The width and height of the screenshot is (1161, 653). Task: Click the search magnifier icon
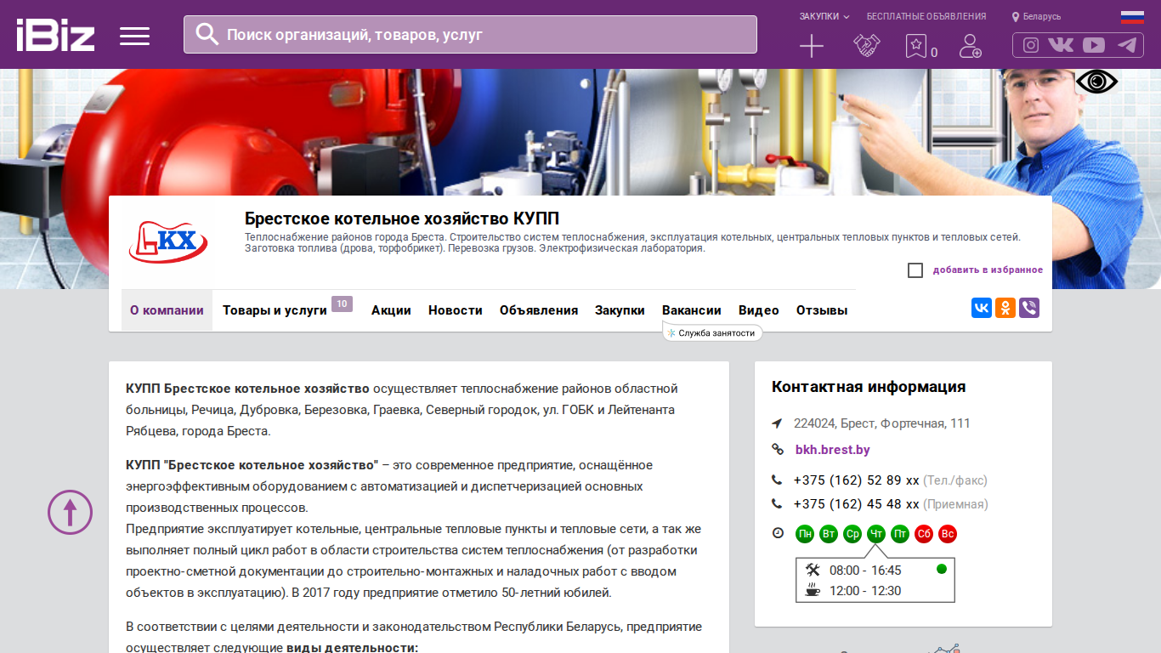pyautogui.click(x=207, y=34)
